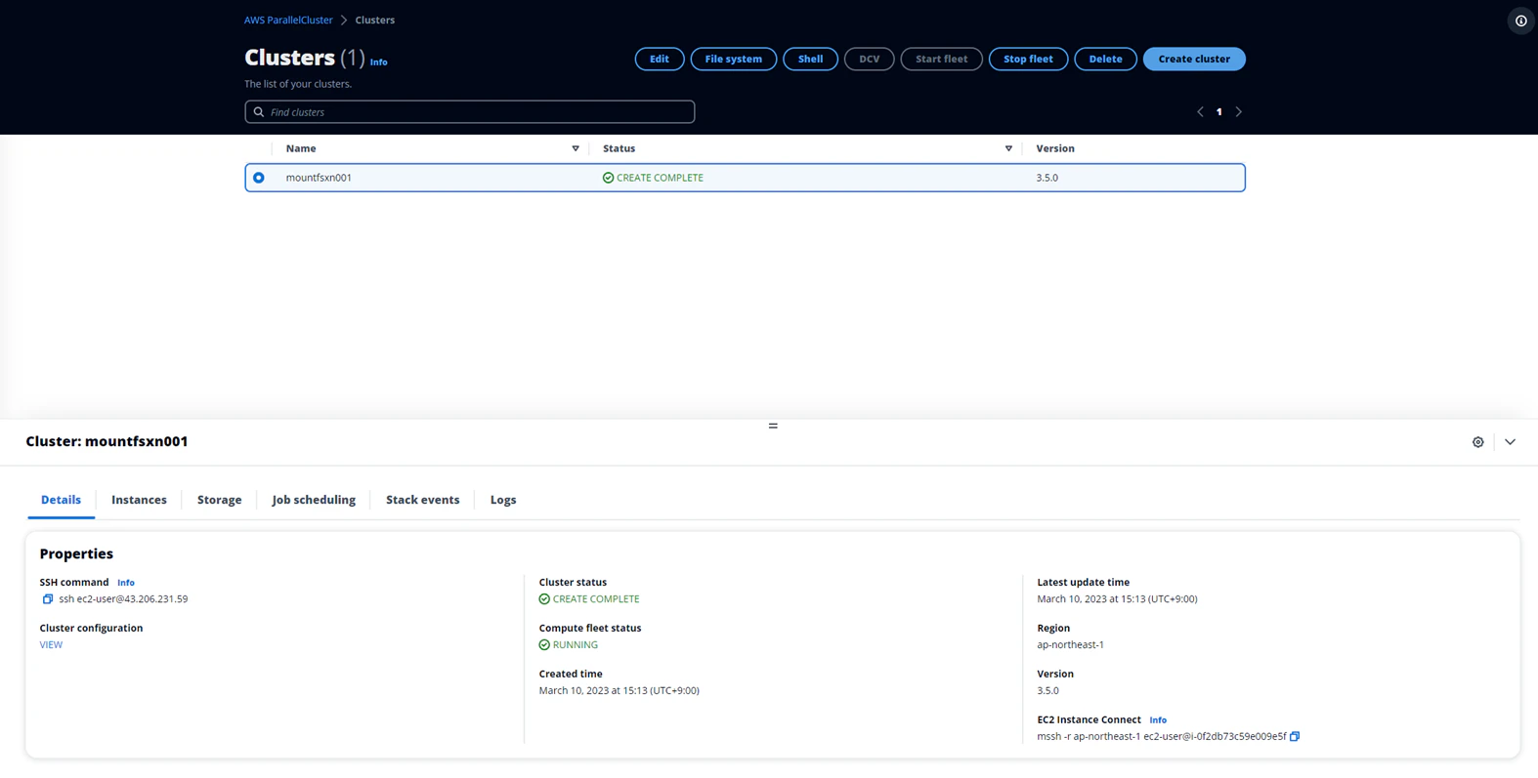Click Clusters breadcrumb current page
The width and height of the screenshot is (1538, 778).
click(x=375, y=20)
